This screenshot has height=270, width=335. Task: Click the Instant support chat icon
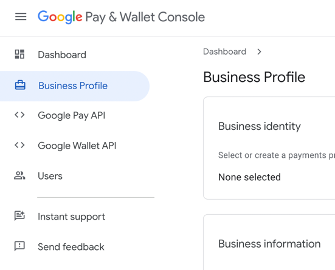19,215
